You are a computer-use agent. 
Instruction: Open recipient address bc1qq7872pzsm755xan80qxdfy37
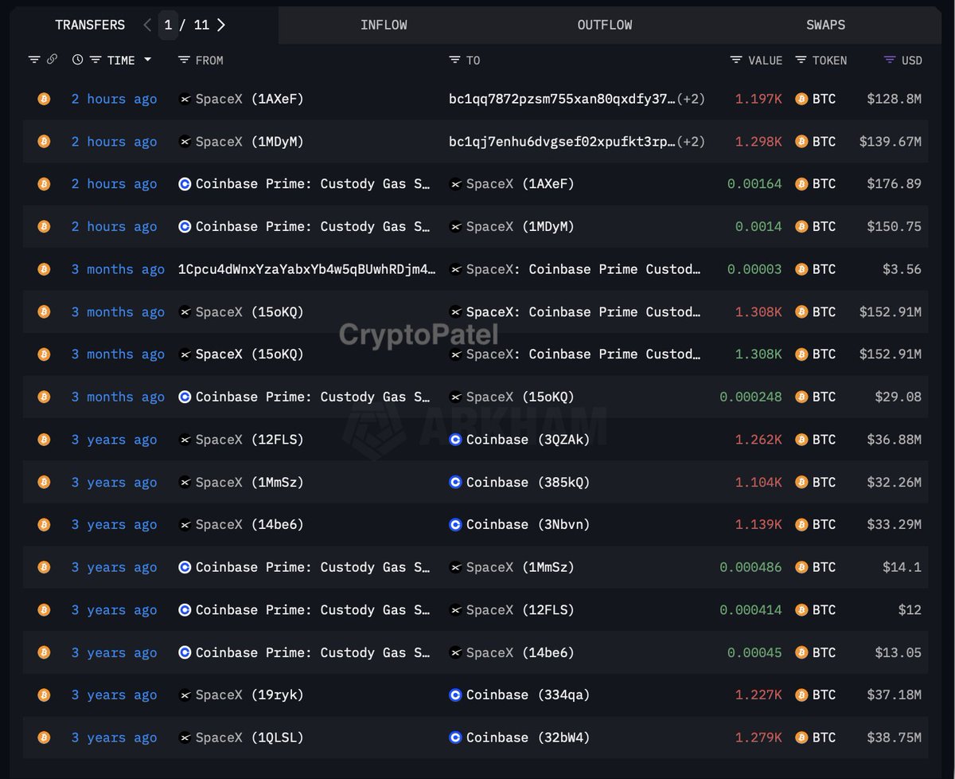tap(563, 99)
